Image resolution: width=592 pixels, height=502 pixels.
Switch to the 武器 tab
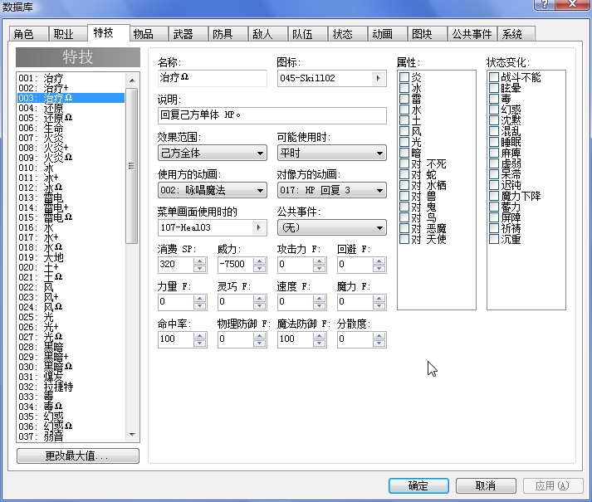click(183, 34)
